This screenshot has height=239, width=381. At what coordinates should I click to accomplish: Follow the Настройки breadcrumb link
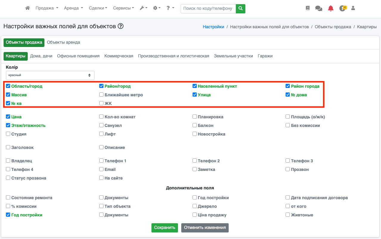tap(213, 27)
